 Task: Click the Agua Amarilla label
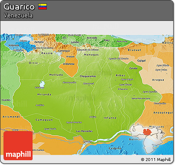[150, 92]
